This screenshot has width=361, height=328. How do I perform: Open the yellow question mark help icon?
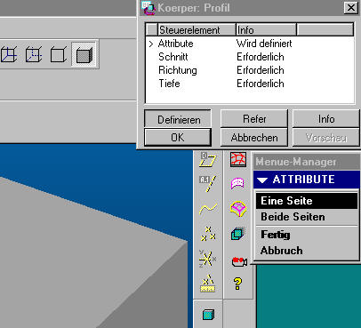237,284
